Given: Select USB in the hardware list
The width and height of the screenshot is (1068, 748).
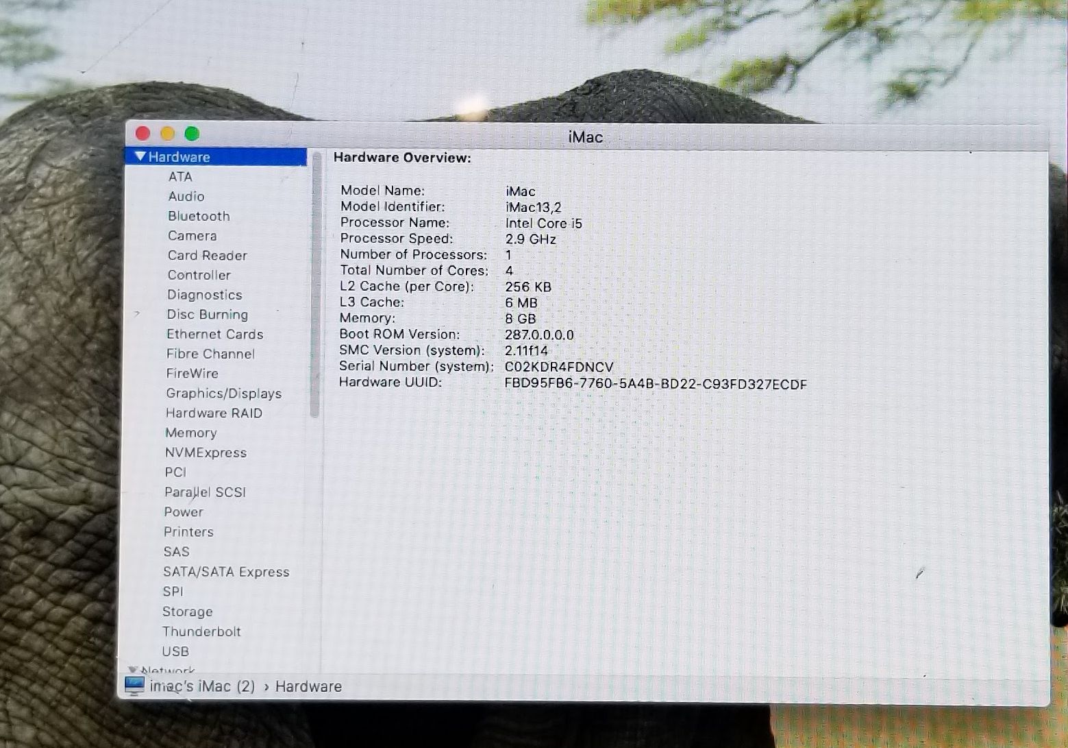Looking at the screenshot, I should 175,651.
